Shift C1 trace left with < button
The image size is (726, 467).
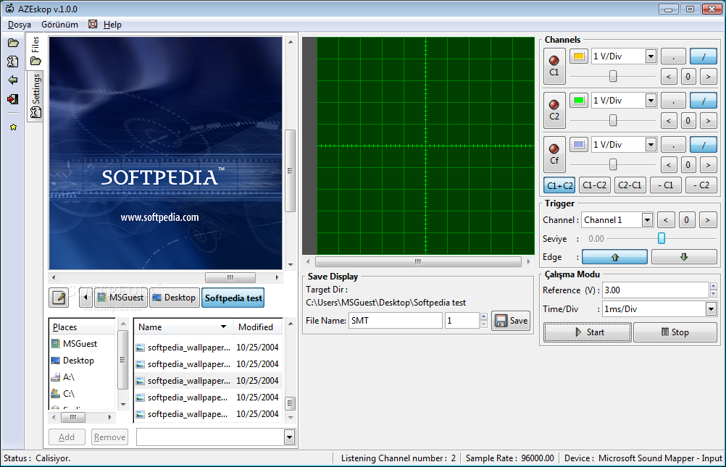(x=669, y=77)
